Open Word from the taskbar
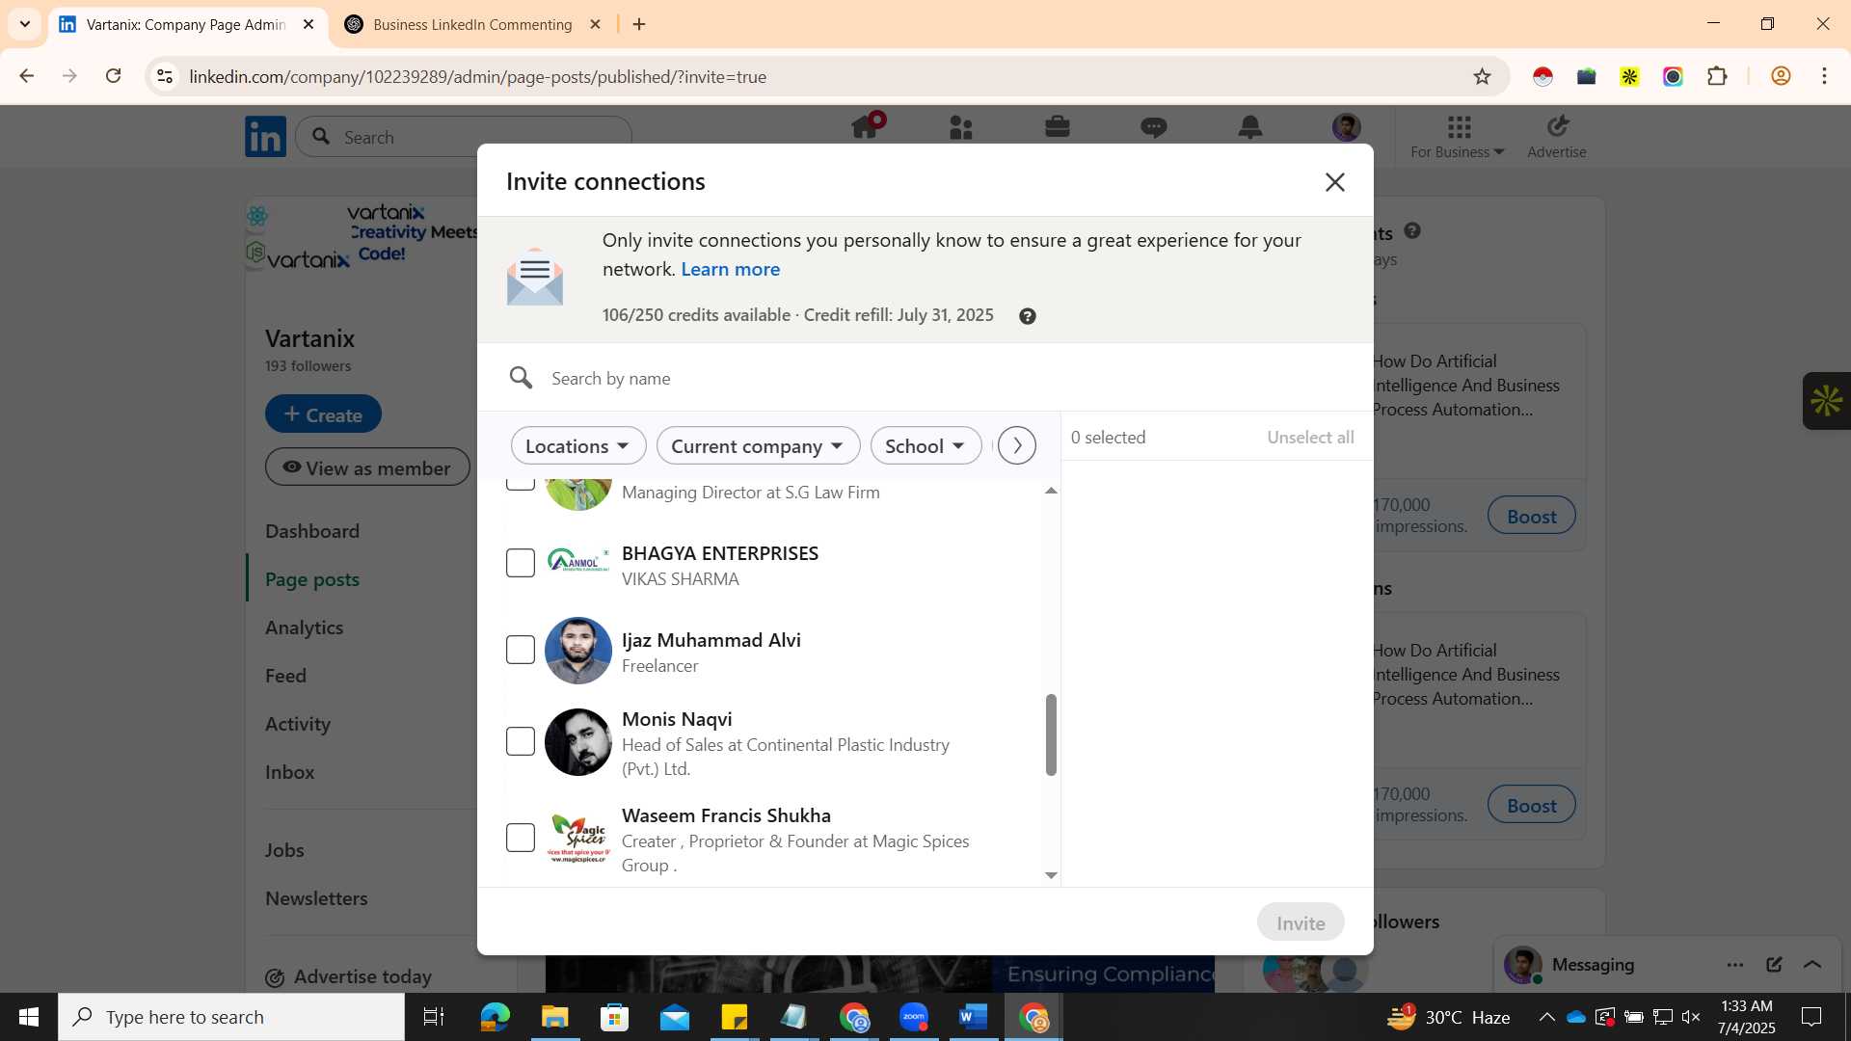Screen dimensions: 1851x1041 click(974, 1017)
